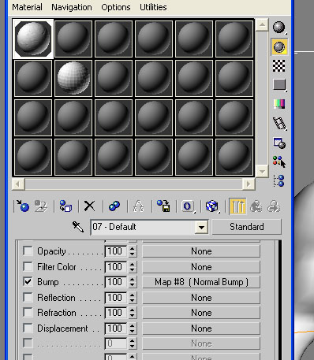Viewport: 314px width, 360px height.
Task: Click the Put to Library icon
Action: point(163,206)
